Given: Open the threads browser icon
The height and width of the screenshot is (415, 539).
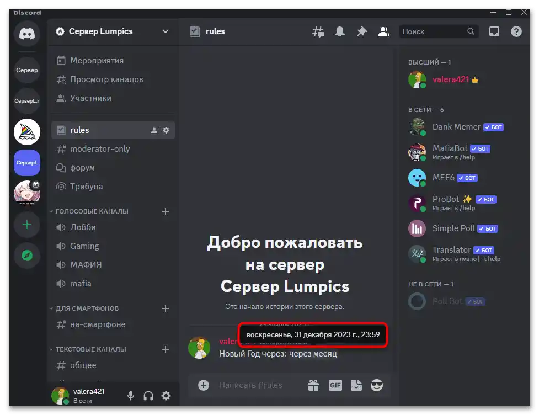Looking at the screenshot, I should pos(318,31).
